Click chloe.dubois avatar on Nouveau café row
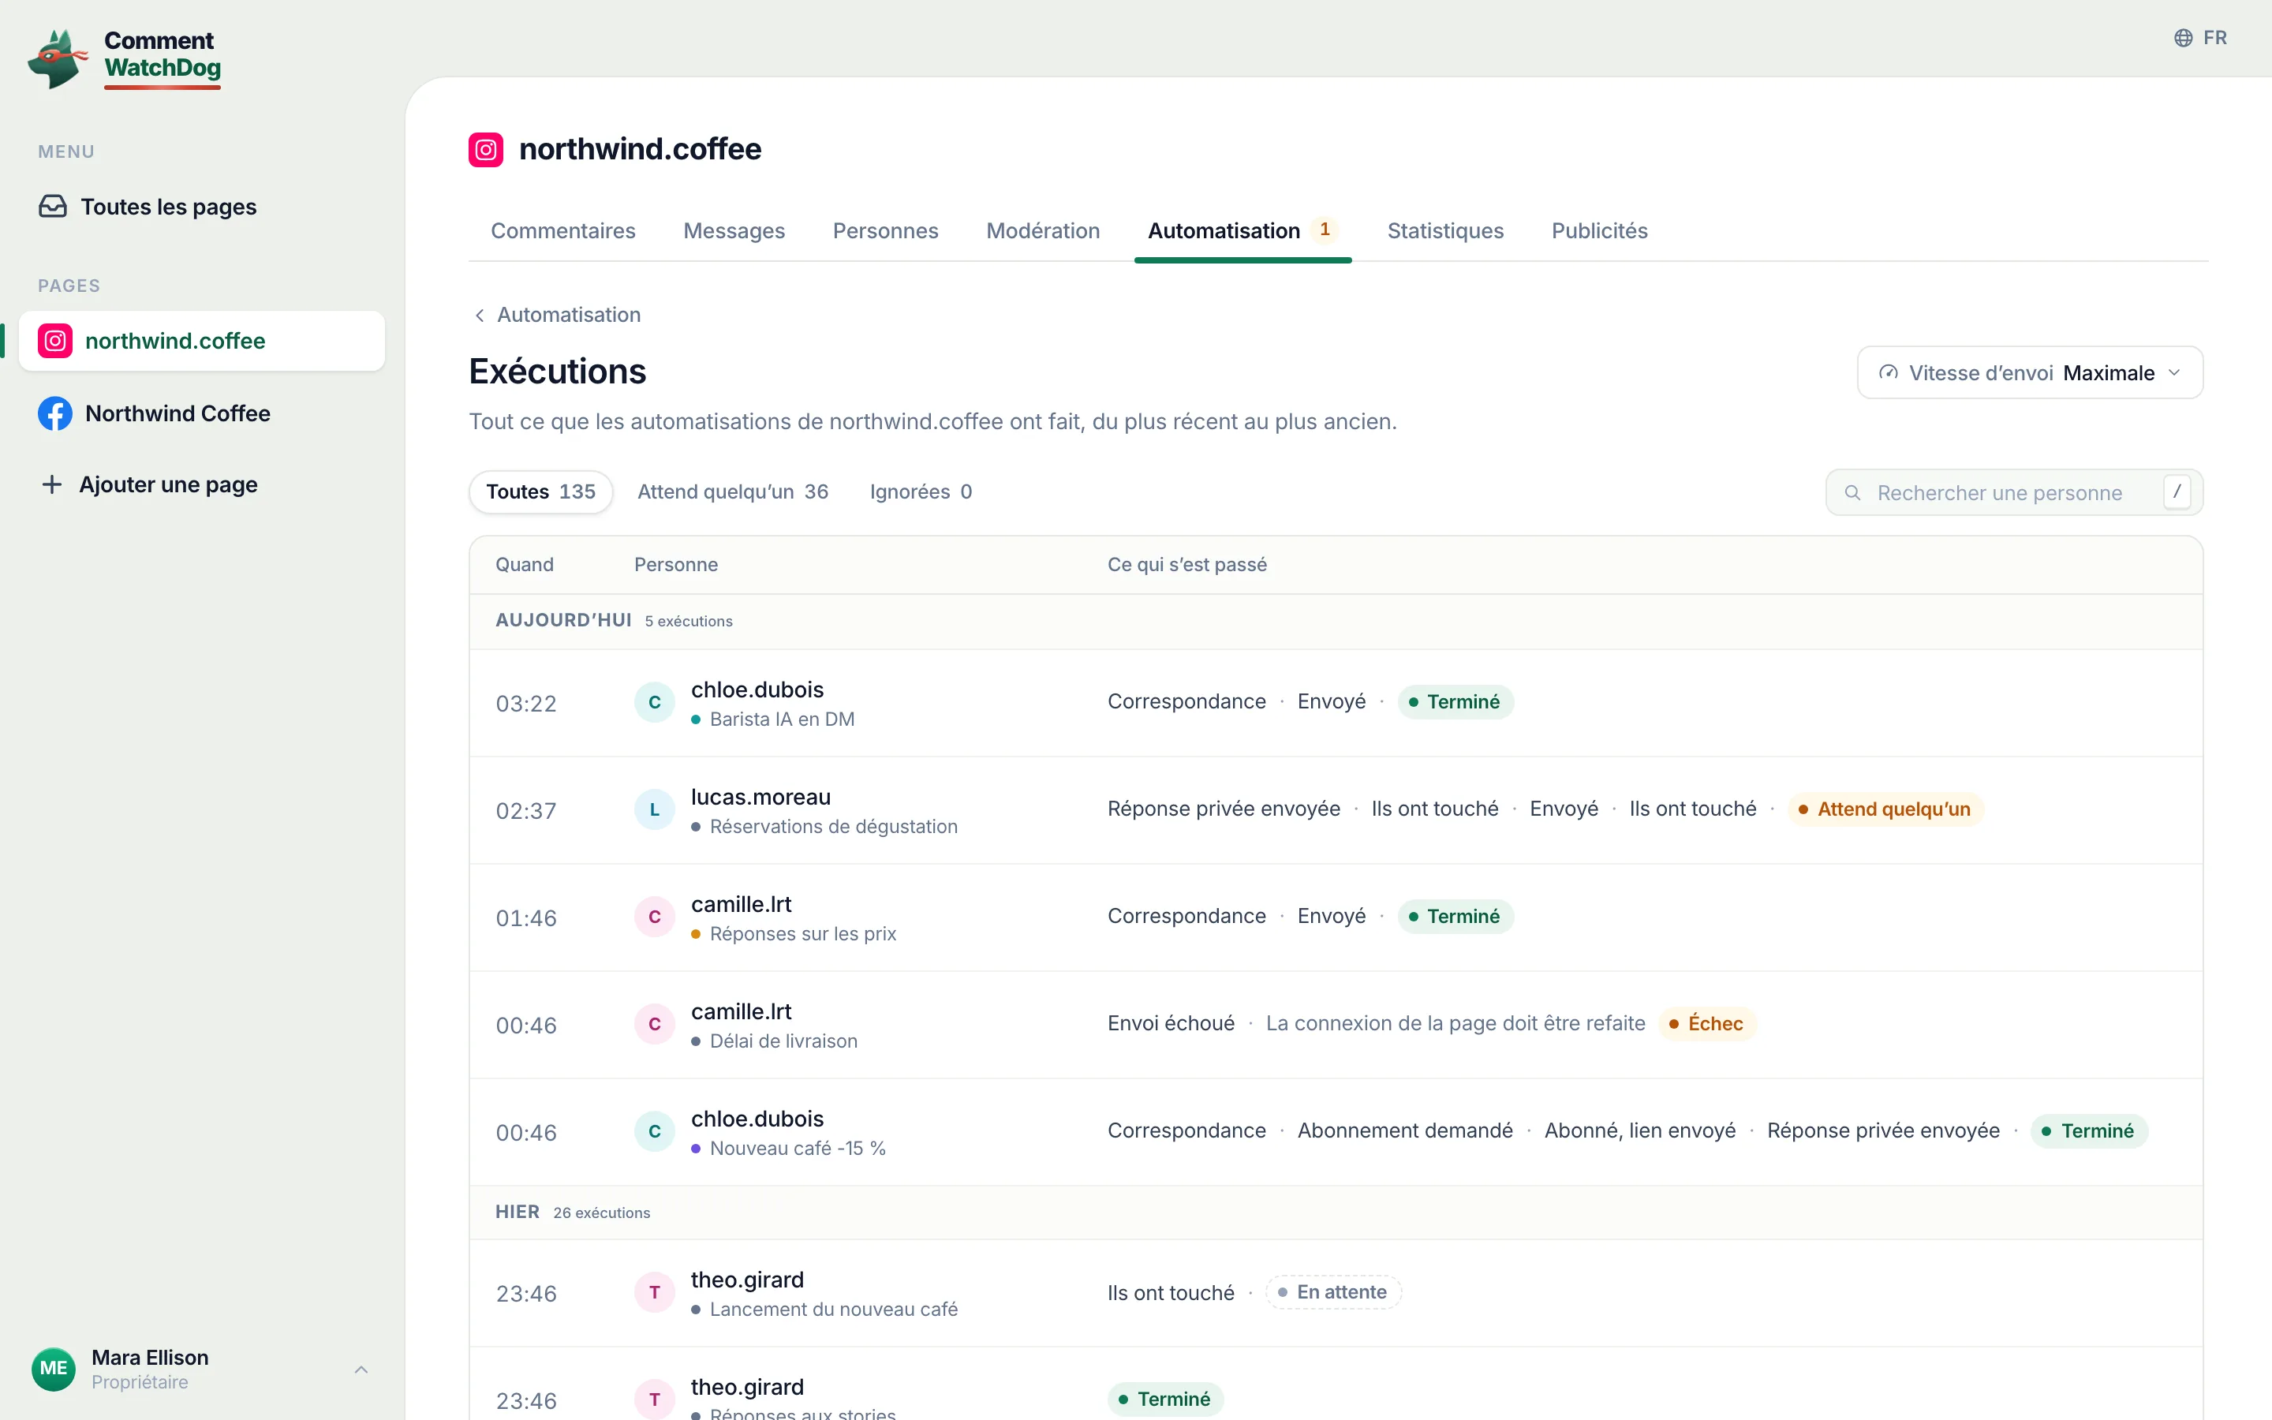Viewport: 2272px width, 1420px height. [654, 1130]
